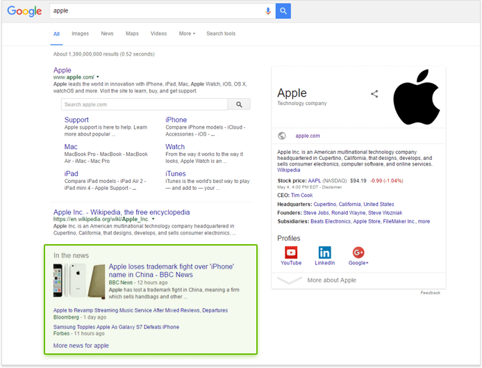Open Ronald Wayne founder link
Image resolution: width=482 pixels, height=368 pixels.
[348, 213]
